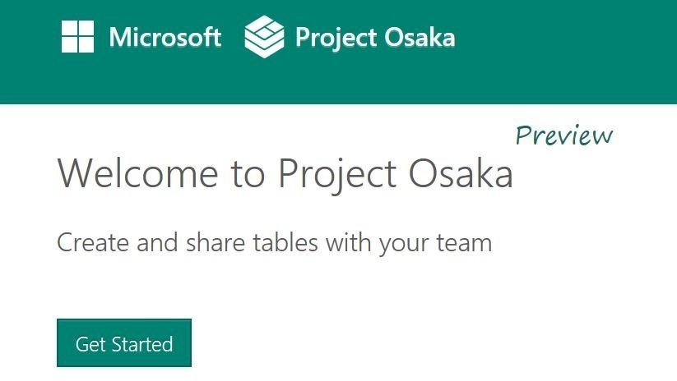Click the word Create in the tagline
Screen dimensions: 677x381
[93, 243]
